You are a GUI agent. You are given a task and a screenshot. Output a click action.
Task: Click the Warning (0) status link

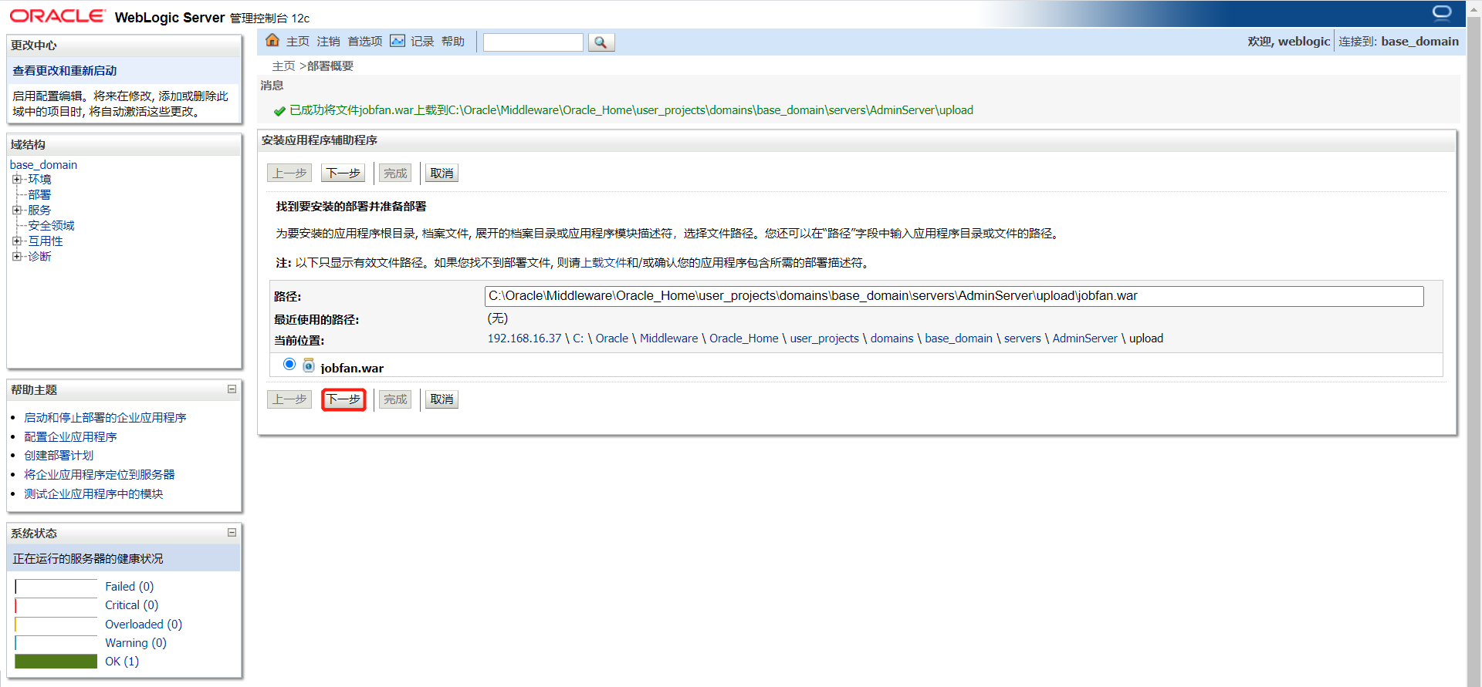[x=136, y=643]
